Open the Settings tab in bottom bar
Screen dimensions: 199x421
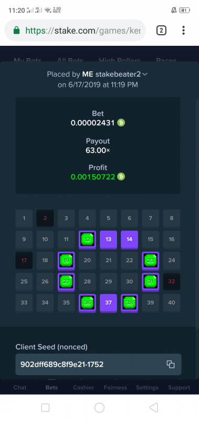pyautogui.click(x=147, y=387)
